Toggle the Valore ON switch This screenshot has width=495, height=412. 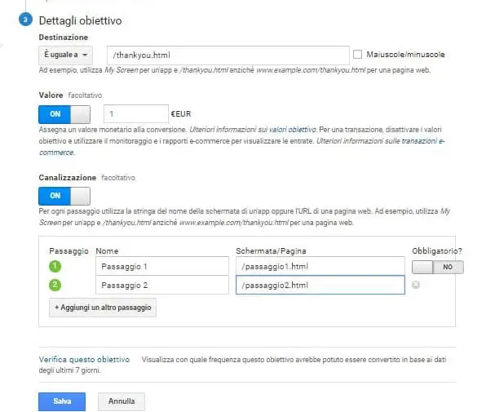64,114
